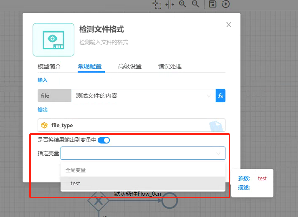Open the file input dropdown 测试文件的内容
The height and width of the screenshot is (217, 298).
click(144, 95)
